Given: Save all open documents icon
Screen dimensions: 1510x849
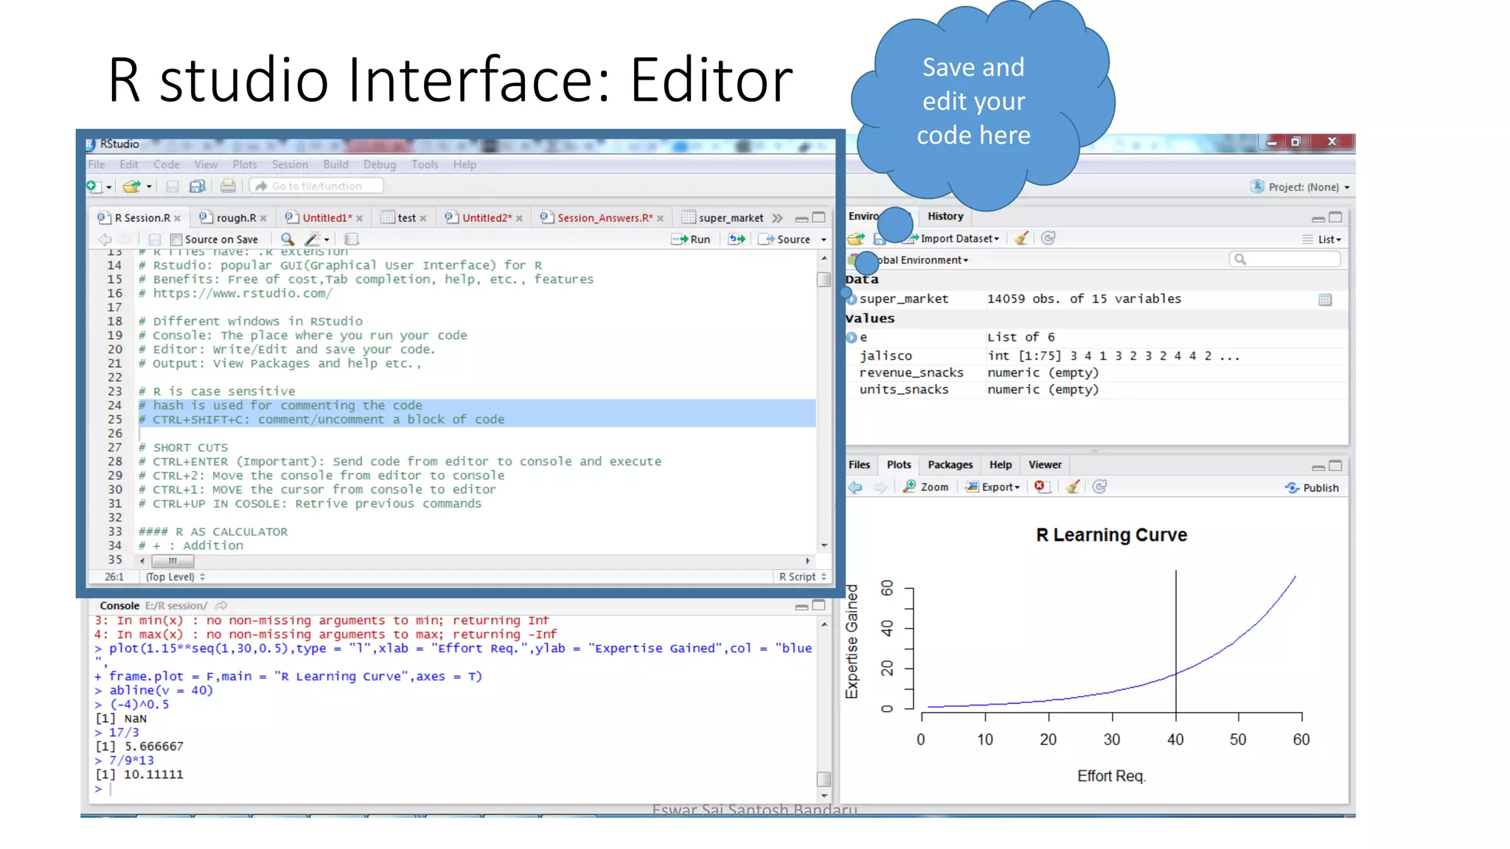Looking at the screenshot, I should pyautogui.click(x=197, y=186).
